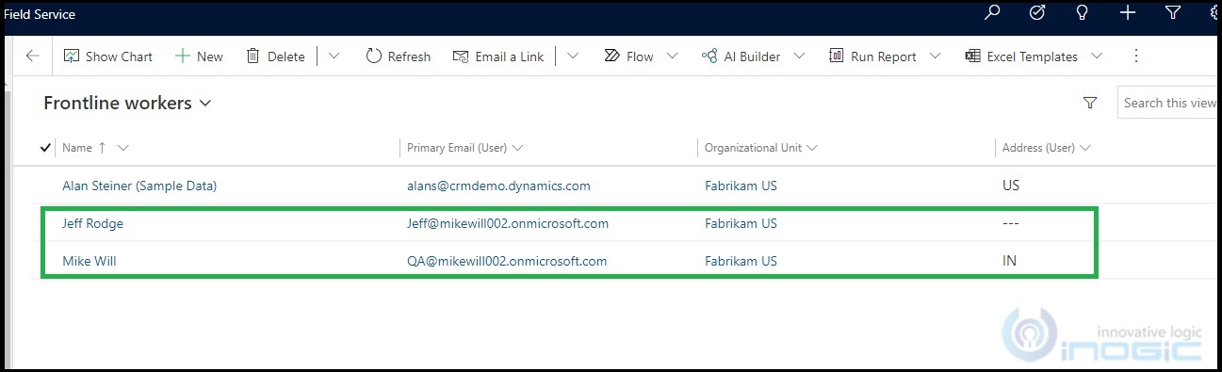Click email QA@mikewill002.onmicrosoft.com
This screenshot has width=1222, height=372.
(x=507, y=261)
